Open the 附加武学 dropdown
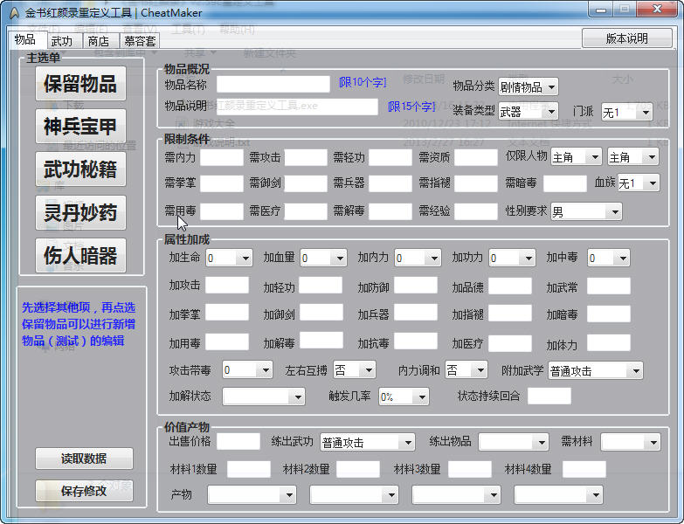The image size is (684, 524). [x=596, y=371]
